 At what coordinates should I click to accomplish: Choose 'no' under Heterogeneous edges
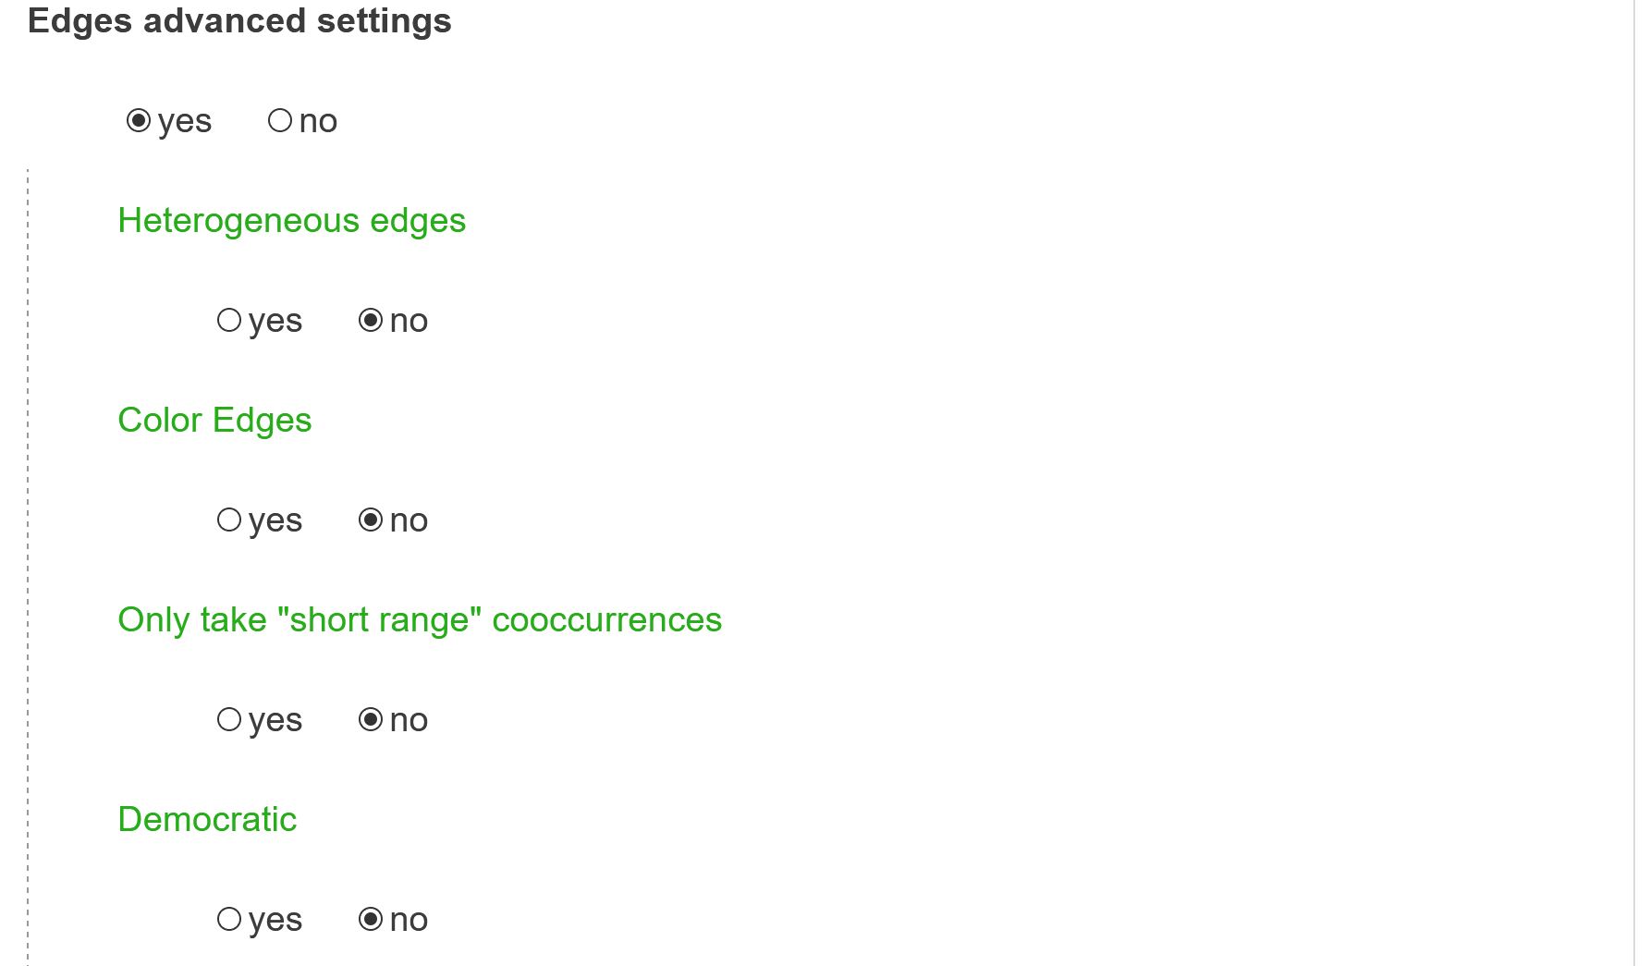point(371,321)
